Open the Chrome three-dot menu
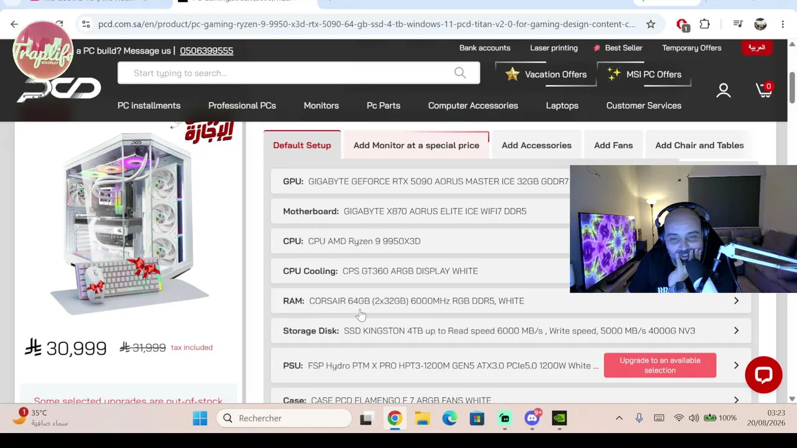Image resolution: width=797 pixels, height=448 pixels. (783, 24)
